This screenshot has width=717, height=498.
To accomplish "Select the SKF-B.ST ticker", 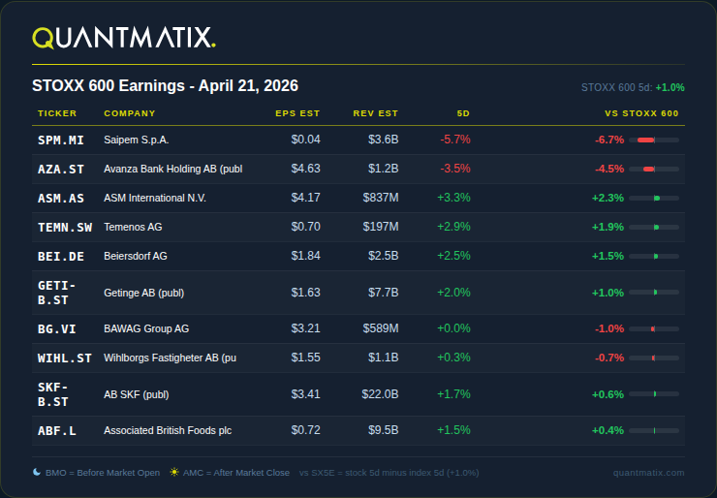I will 53,394.
